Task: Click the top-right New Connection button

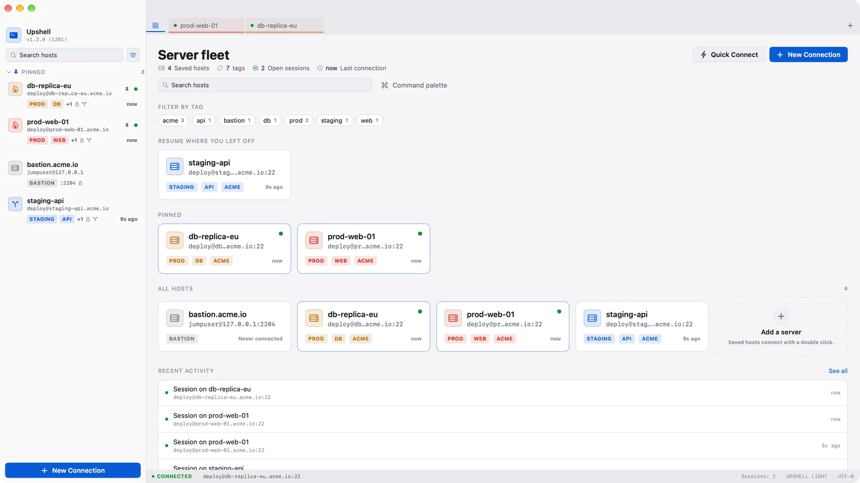Action: [x=808, y=54]
